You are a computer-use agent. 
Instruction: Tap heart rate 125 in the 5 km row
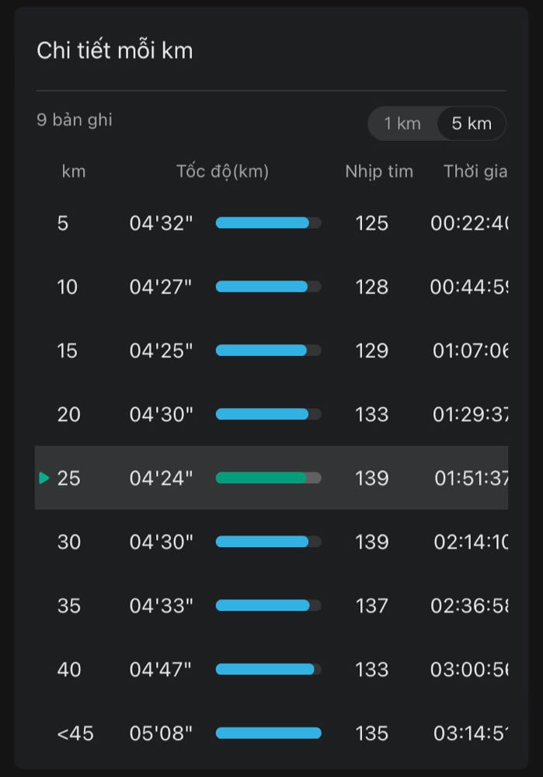(x=371, y=223)
